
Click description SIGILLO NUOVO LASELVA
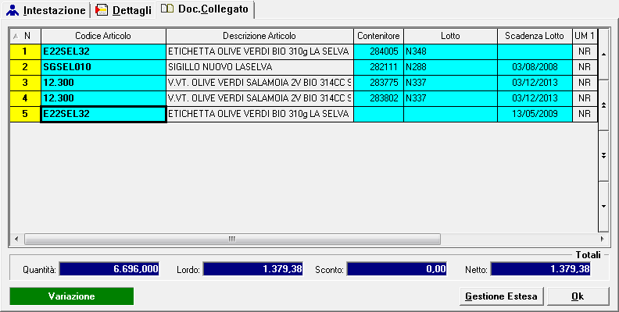point(259,67)
